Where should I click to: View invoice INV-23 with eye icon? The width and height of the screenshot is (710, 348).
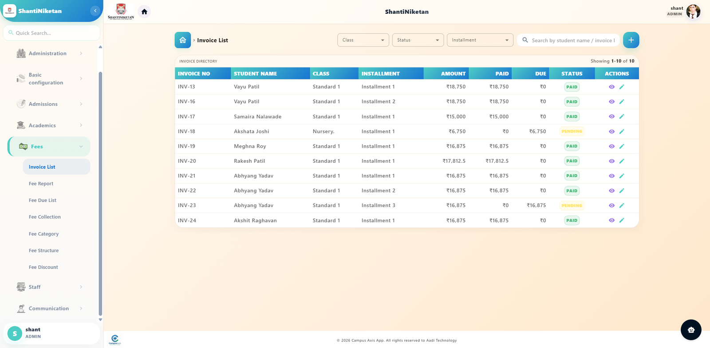pos(611,205)
